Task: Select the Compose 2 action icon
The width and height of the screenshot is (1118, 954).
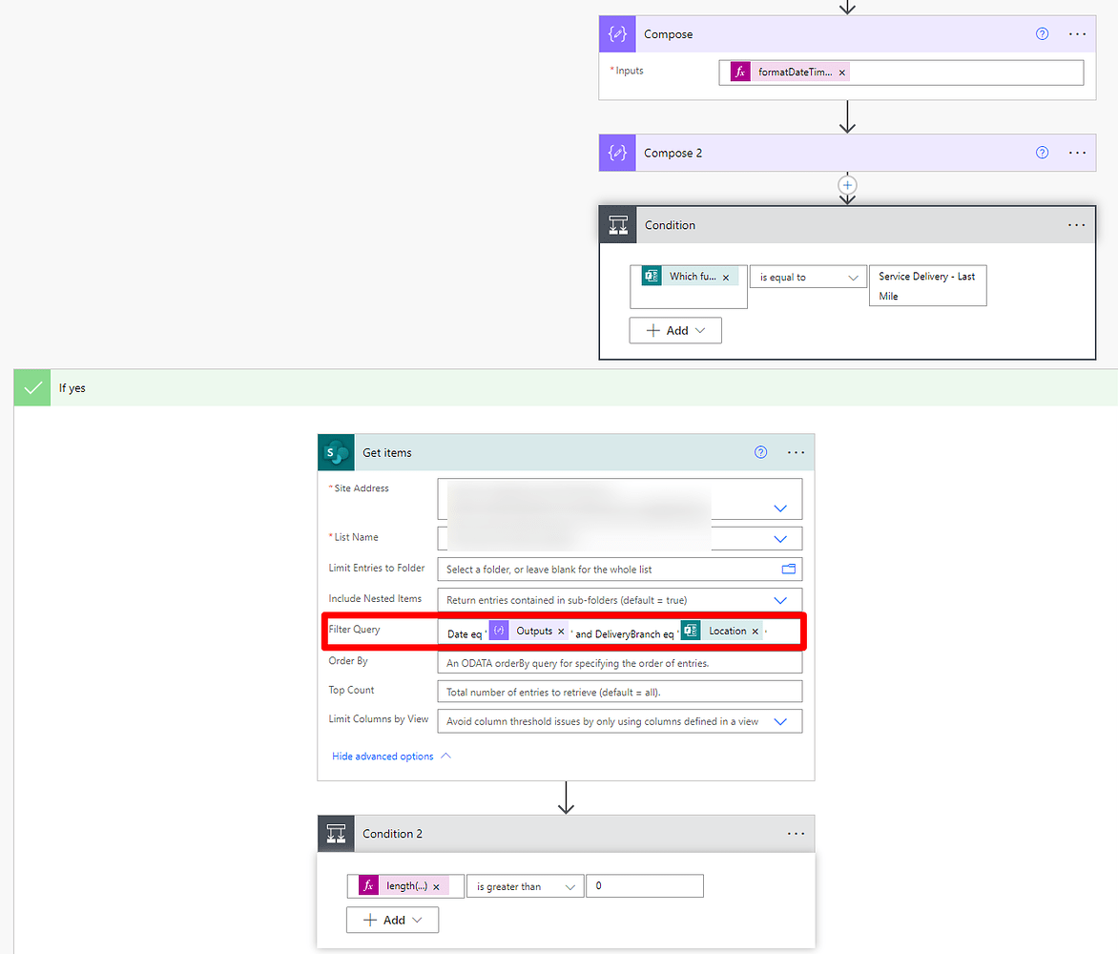Action: 616,153
